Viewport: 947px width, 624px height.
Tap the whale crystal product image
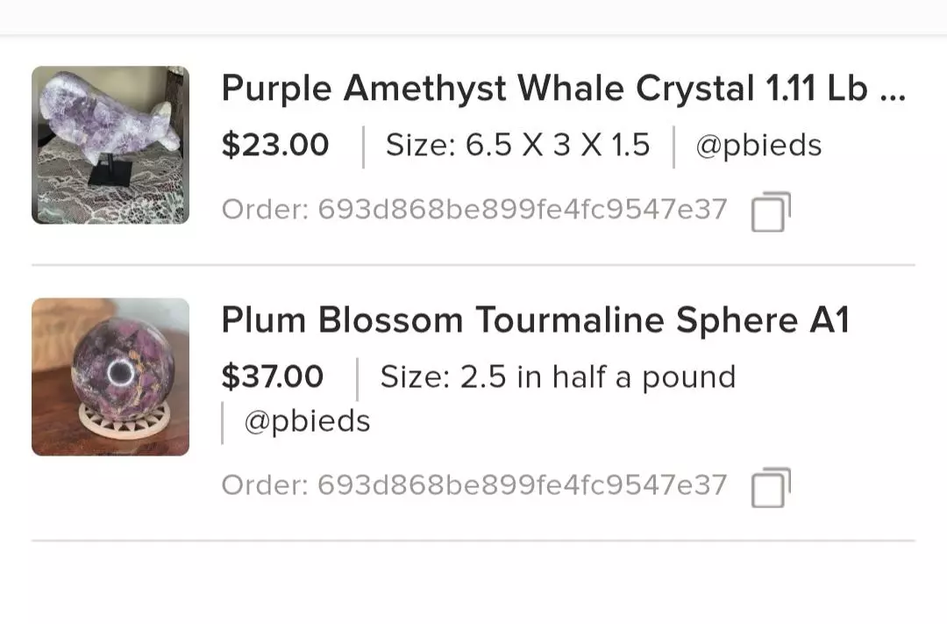[110, 145]
